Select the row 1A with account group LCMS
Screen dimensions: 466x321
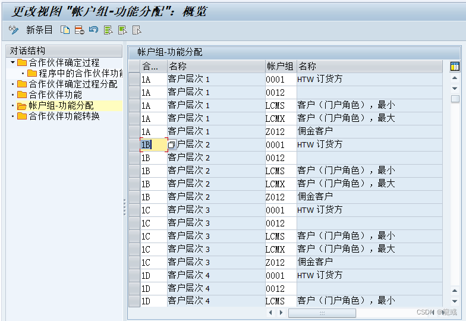click(x=134, y=106)
